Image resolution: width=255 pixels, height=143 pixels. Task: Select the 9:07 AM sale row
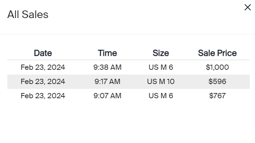coord(129,96)
